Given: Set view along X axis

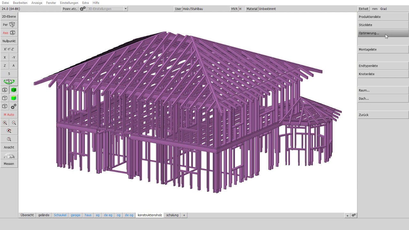Looking at the screenshot, I should pyautogui.click(x=5, y=57).
